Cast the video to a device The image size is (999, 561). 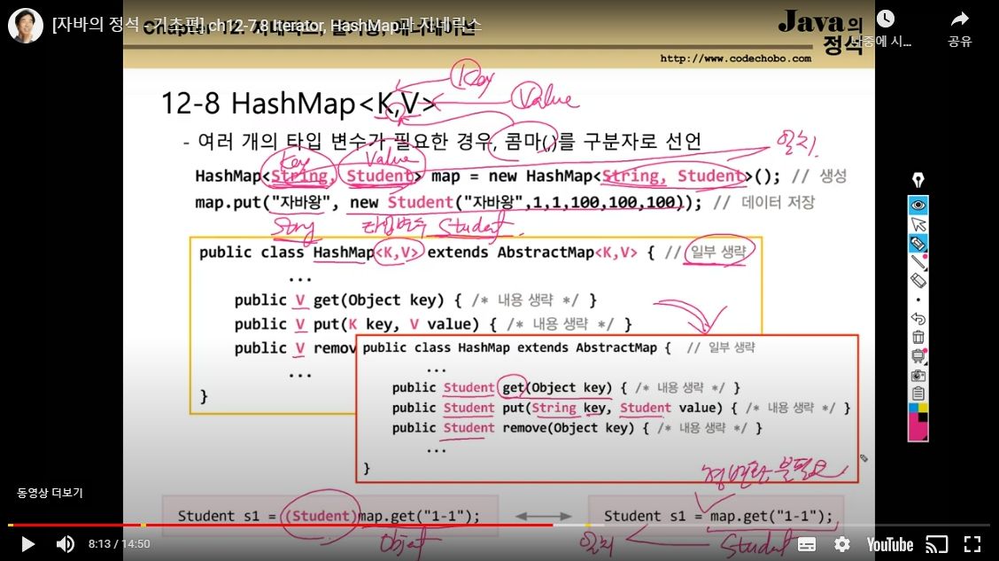click(x=937, y=544)
